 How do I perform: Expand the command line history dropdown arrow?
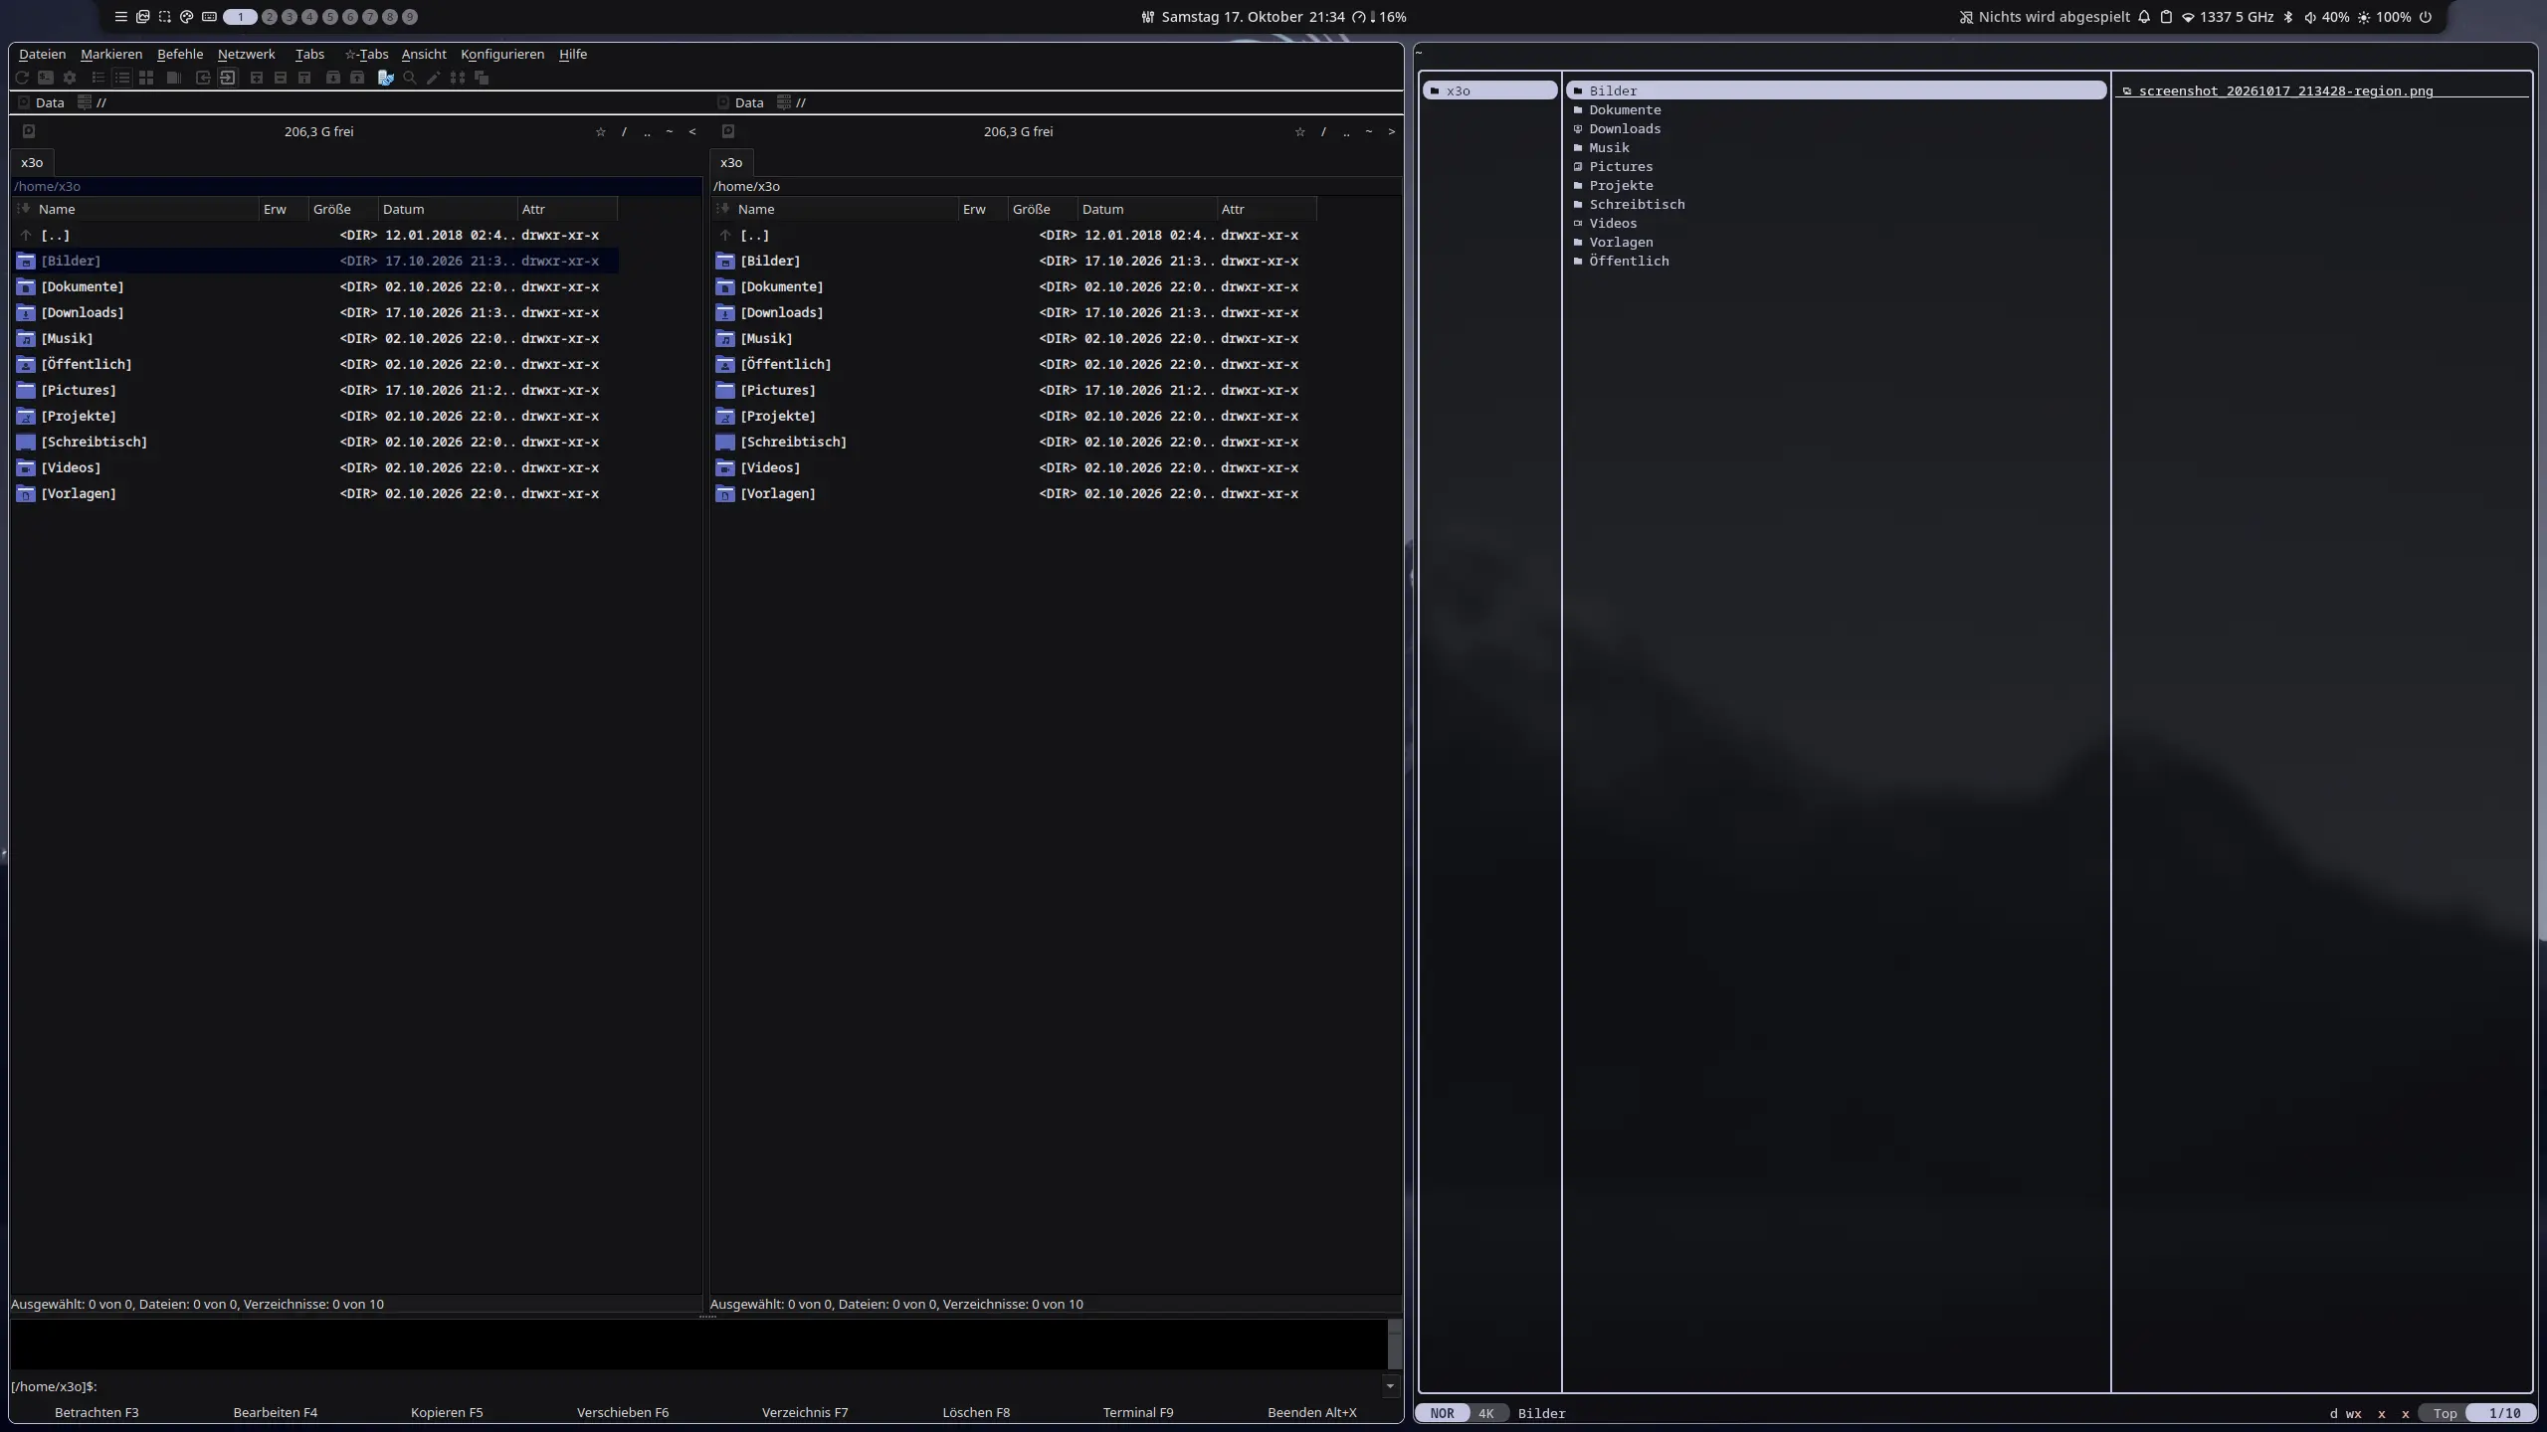(x=1390, y=1386)
